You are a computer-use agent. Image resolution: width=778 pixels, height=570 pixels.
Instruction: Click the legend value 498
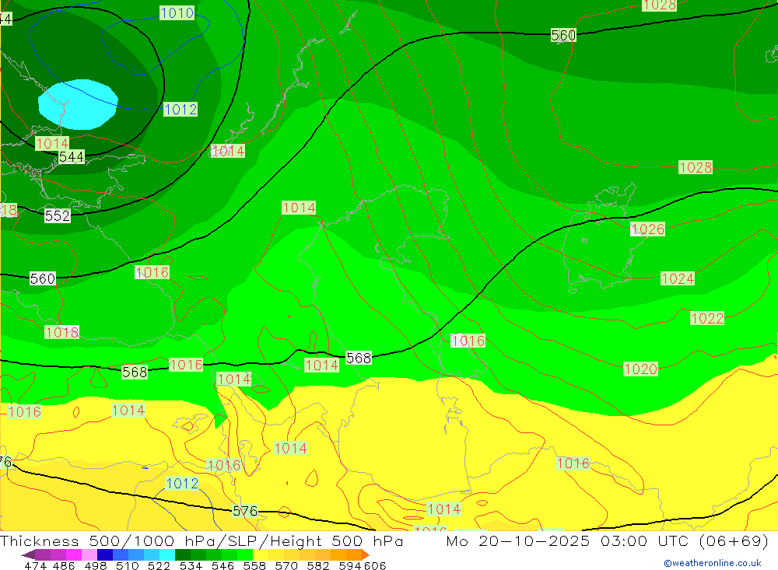click(96, 565)
